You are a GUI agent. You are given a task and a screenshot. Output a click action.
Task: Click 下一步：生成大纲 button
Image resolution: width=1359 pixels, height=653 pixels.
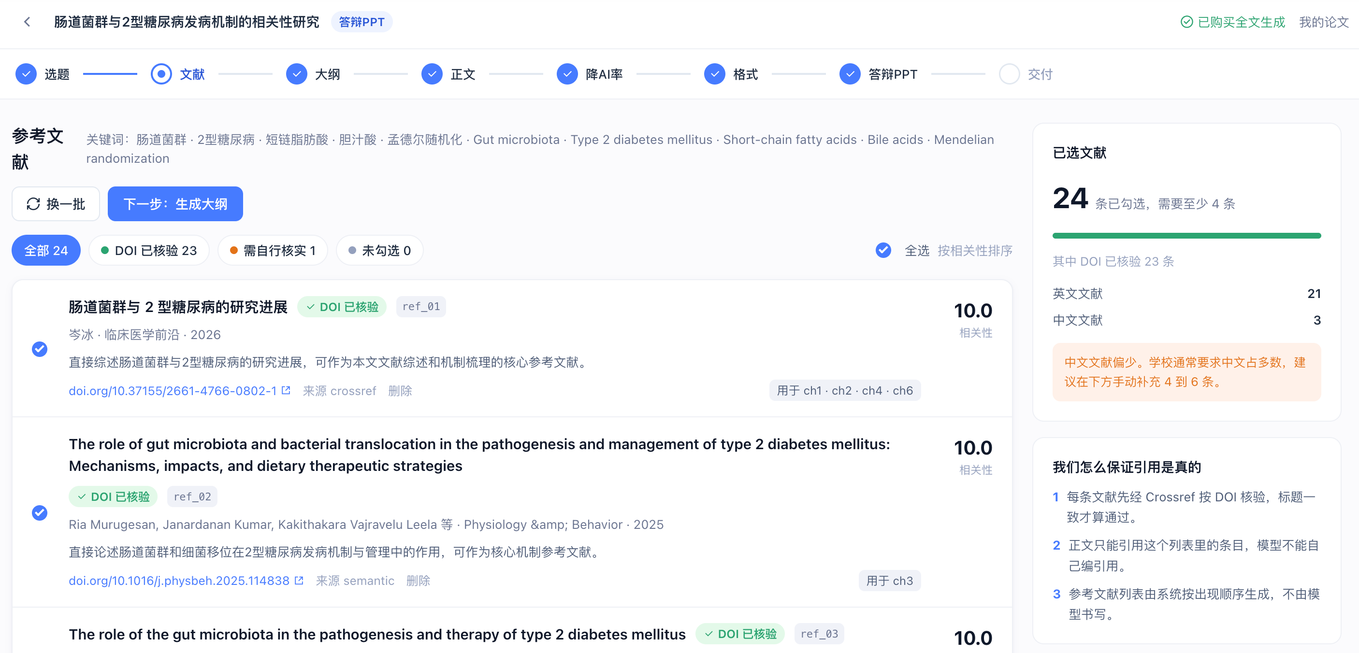click(x=175, y=204)
